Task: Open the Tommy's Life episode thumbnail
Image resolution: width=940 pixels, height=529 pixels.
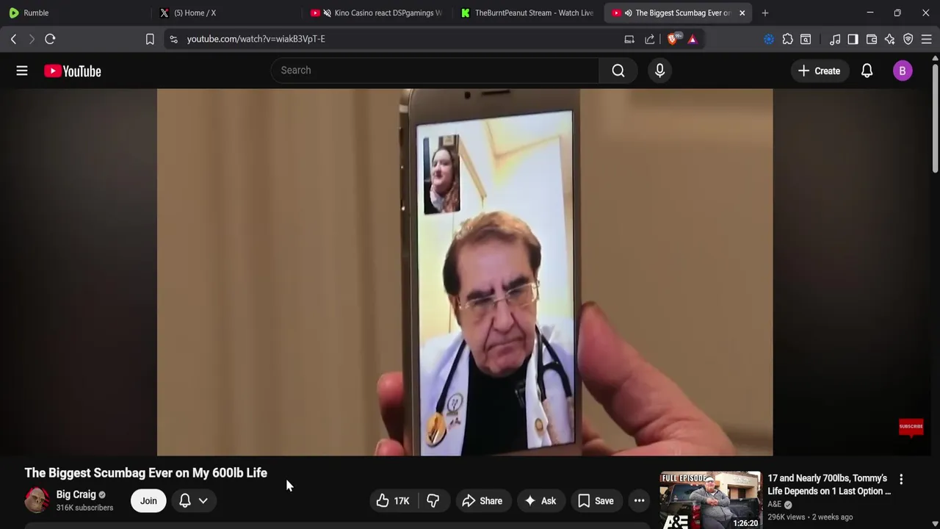Action: coord(711,500)
